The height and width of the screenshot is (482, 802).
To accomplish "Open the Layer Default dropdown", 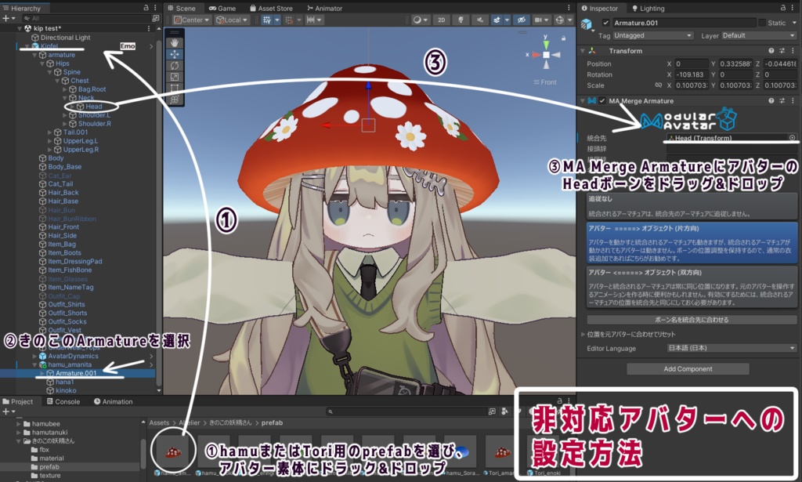I will pos(759,35).
